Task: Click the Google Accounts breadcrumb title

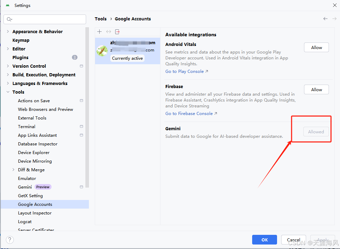Action: click(x=133, y=19)
